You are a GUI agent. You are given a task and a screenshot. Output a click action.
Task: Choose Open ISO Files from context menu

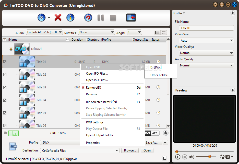coord(112,80)
